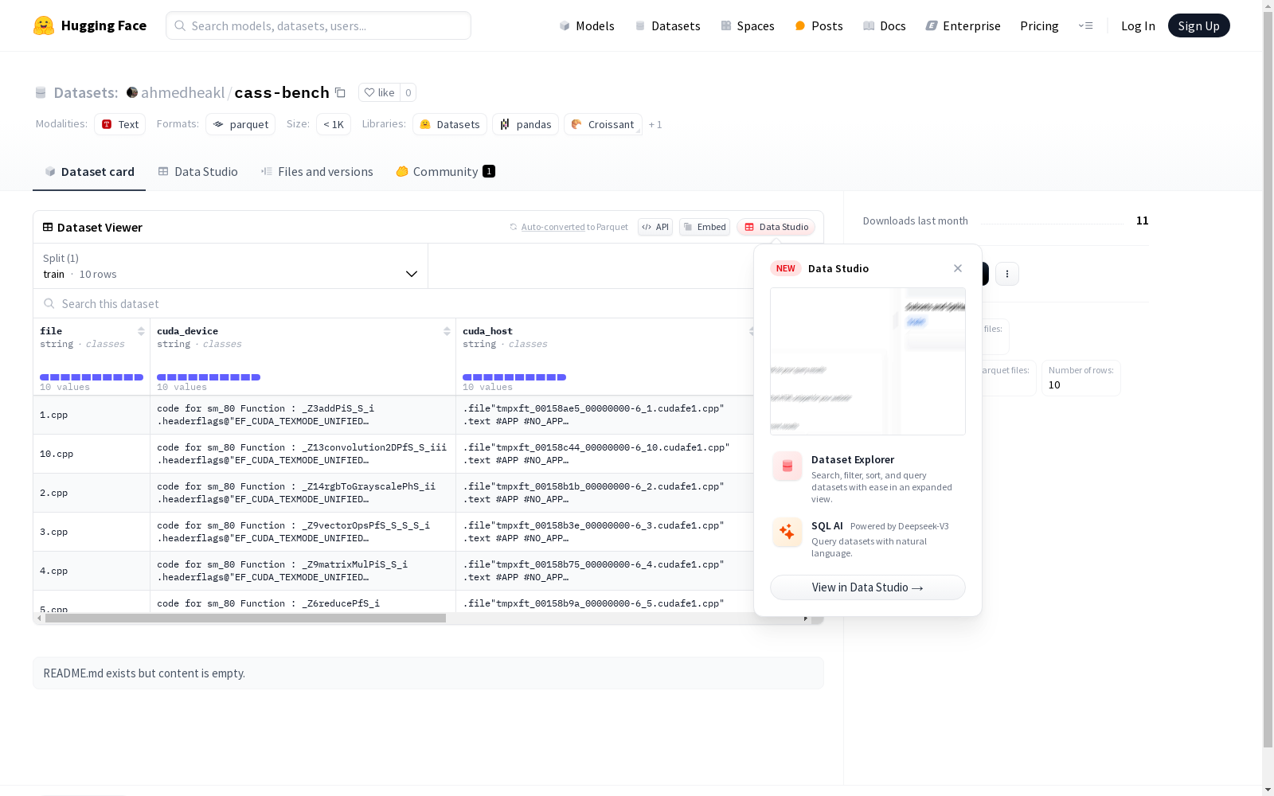Viewport: 1274px width, 796px height.
Task: Click View in Data Studio button
Action: (x=868, y=587)
